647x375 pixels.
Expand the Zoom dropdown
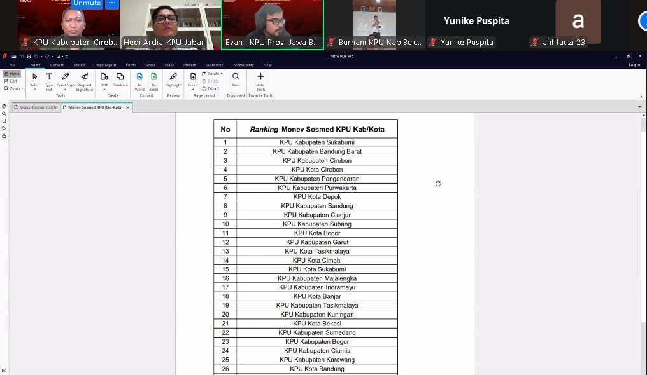(x=13, y=88)
